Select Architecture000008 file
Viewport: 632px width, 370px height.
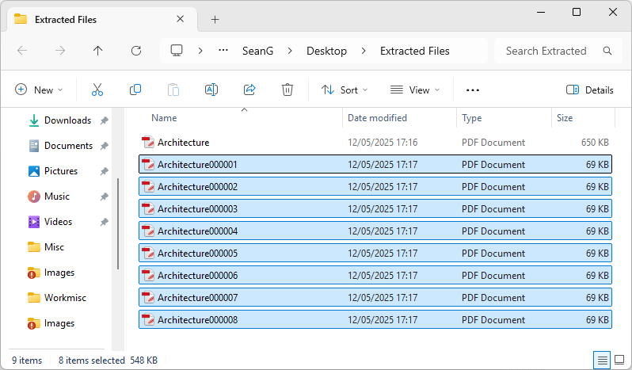click(375, 319)
